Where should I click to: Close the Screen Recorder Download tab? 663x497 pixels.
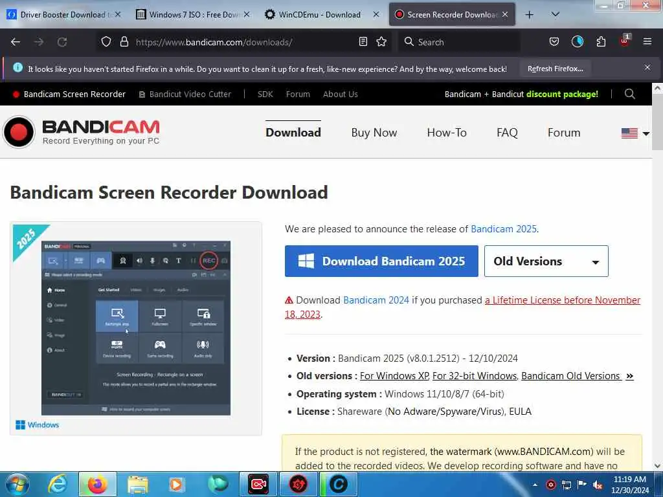505,15
